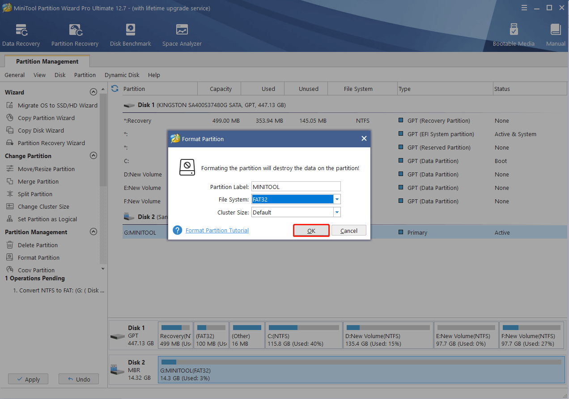This screenshot has width=569, height=399.
Task: Open the Disk menu
Action: 60,75
